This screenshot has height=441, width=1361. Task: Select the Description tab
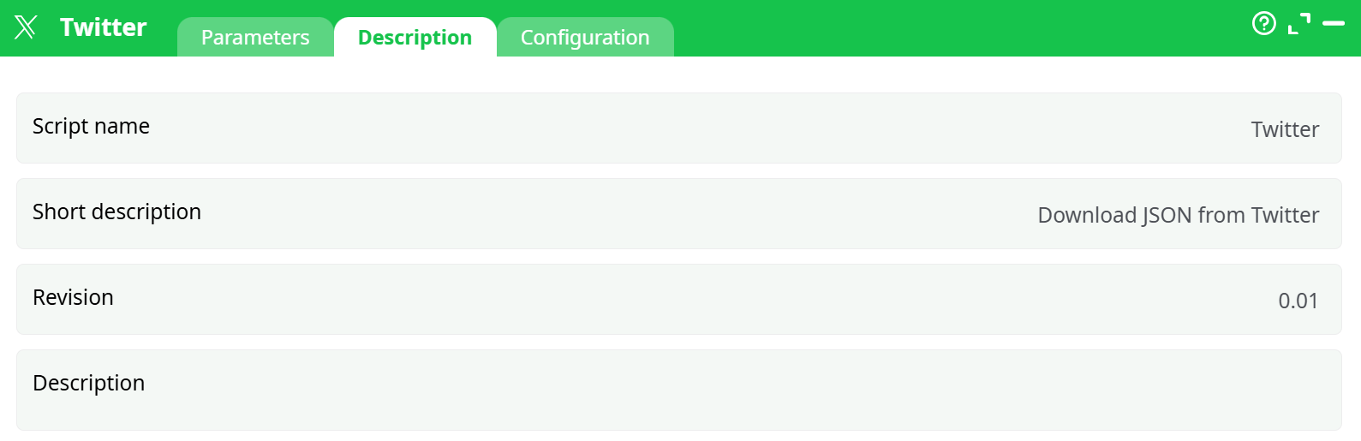click(415, 38)
